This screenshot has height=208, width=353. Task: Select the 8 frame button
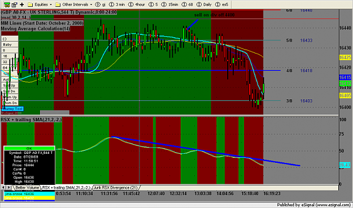[x=10, y=50]
